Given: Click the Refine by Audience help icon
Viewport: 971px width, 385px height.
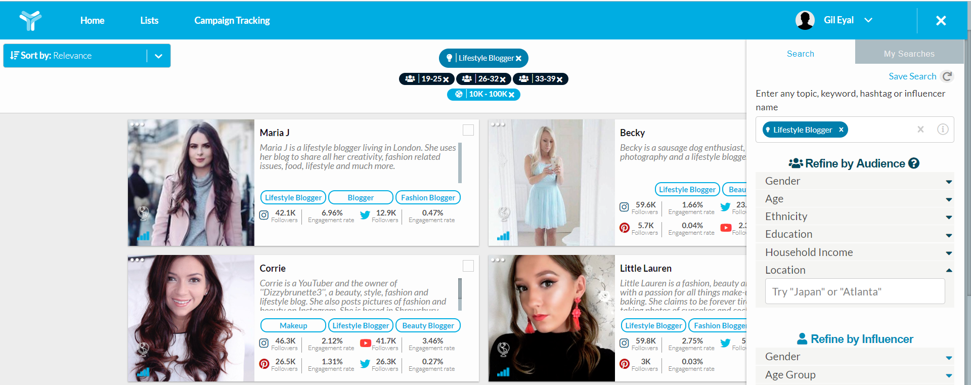Looking at the screenshot, I should (x=914, y=163).
